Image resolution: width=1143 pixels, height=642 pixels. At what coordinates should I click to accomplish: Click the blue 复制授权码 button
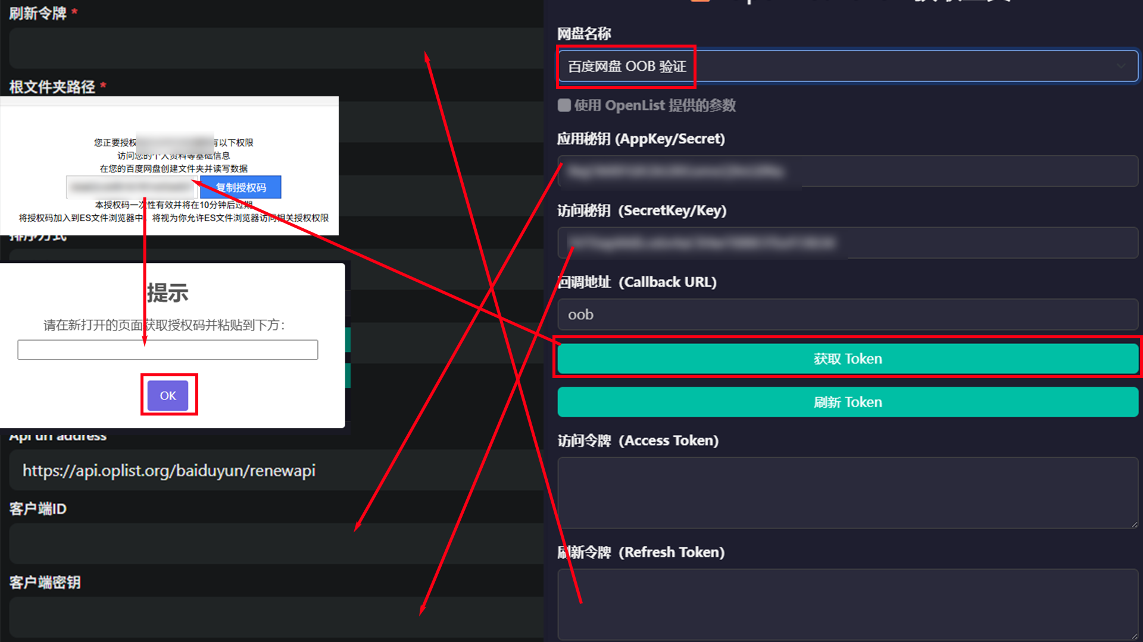pos(241,187)
